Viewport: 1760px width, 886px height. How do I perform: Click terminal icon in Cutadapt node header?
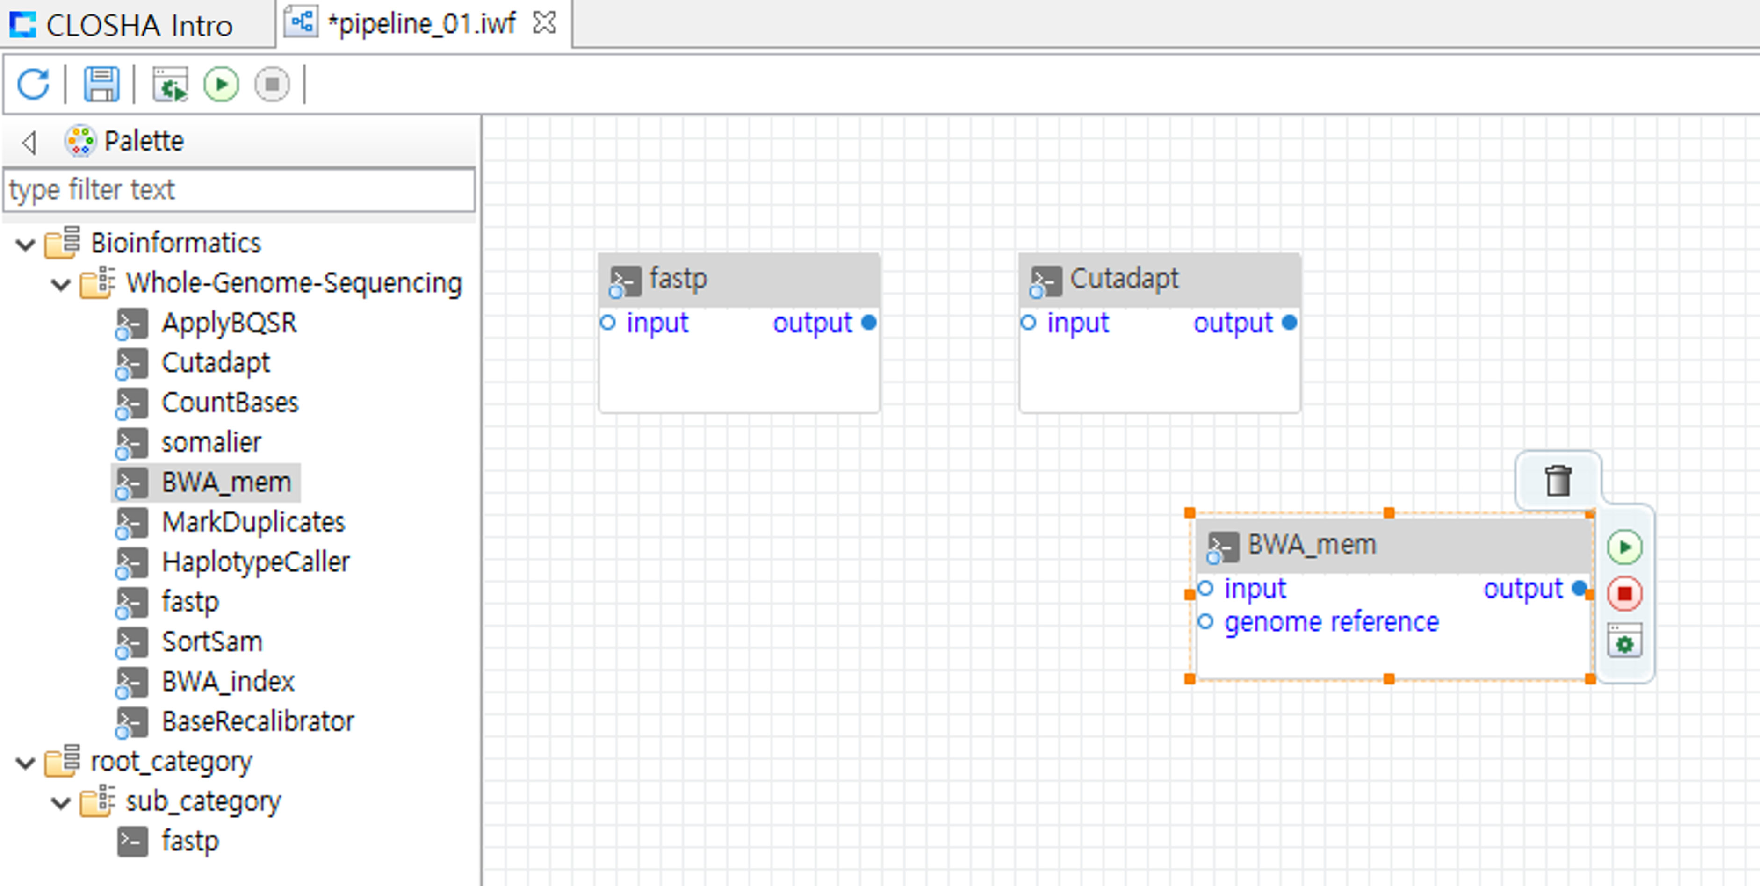[x=1046, y=281]
